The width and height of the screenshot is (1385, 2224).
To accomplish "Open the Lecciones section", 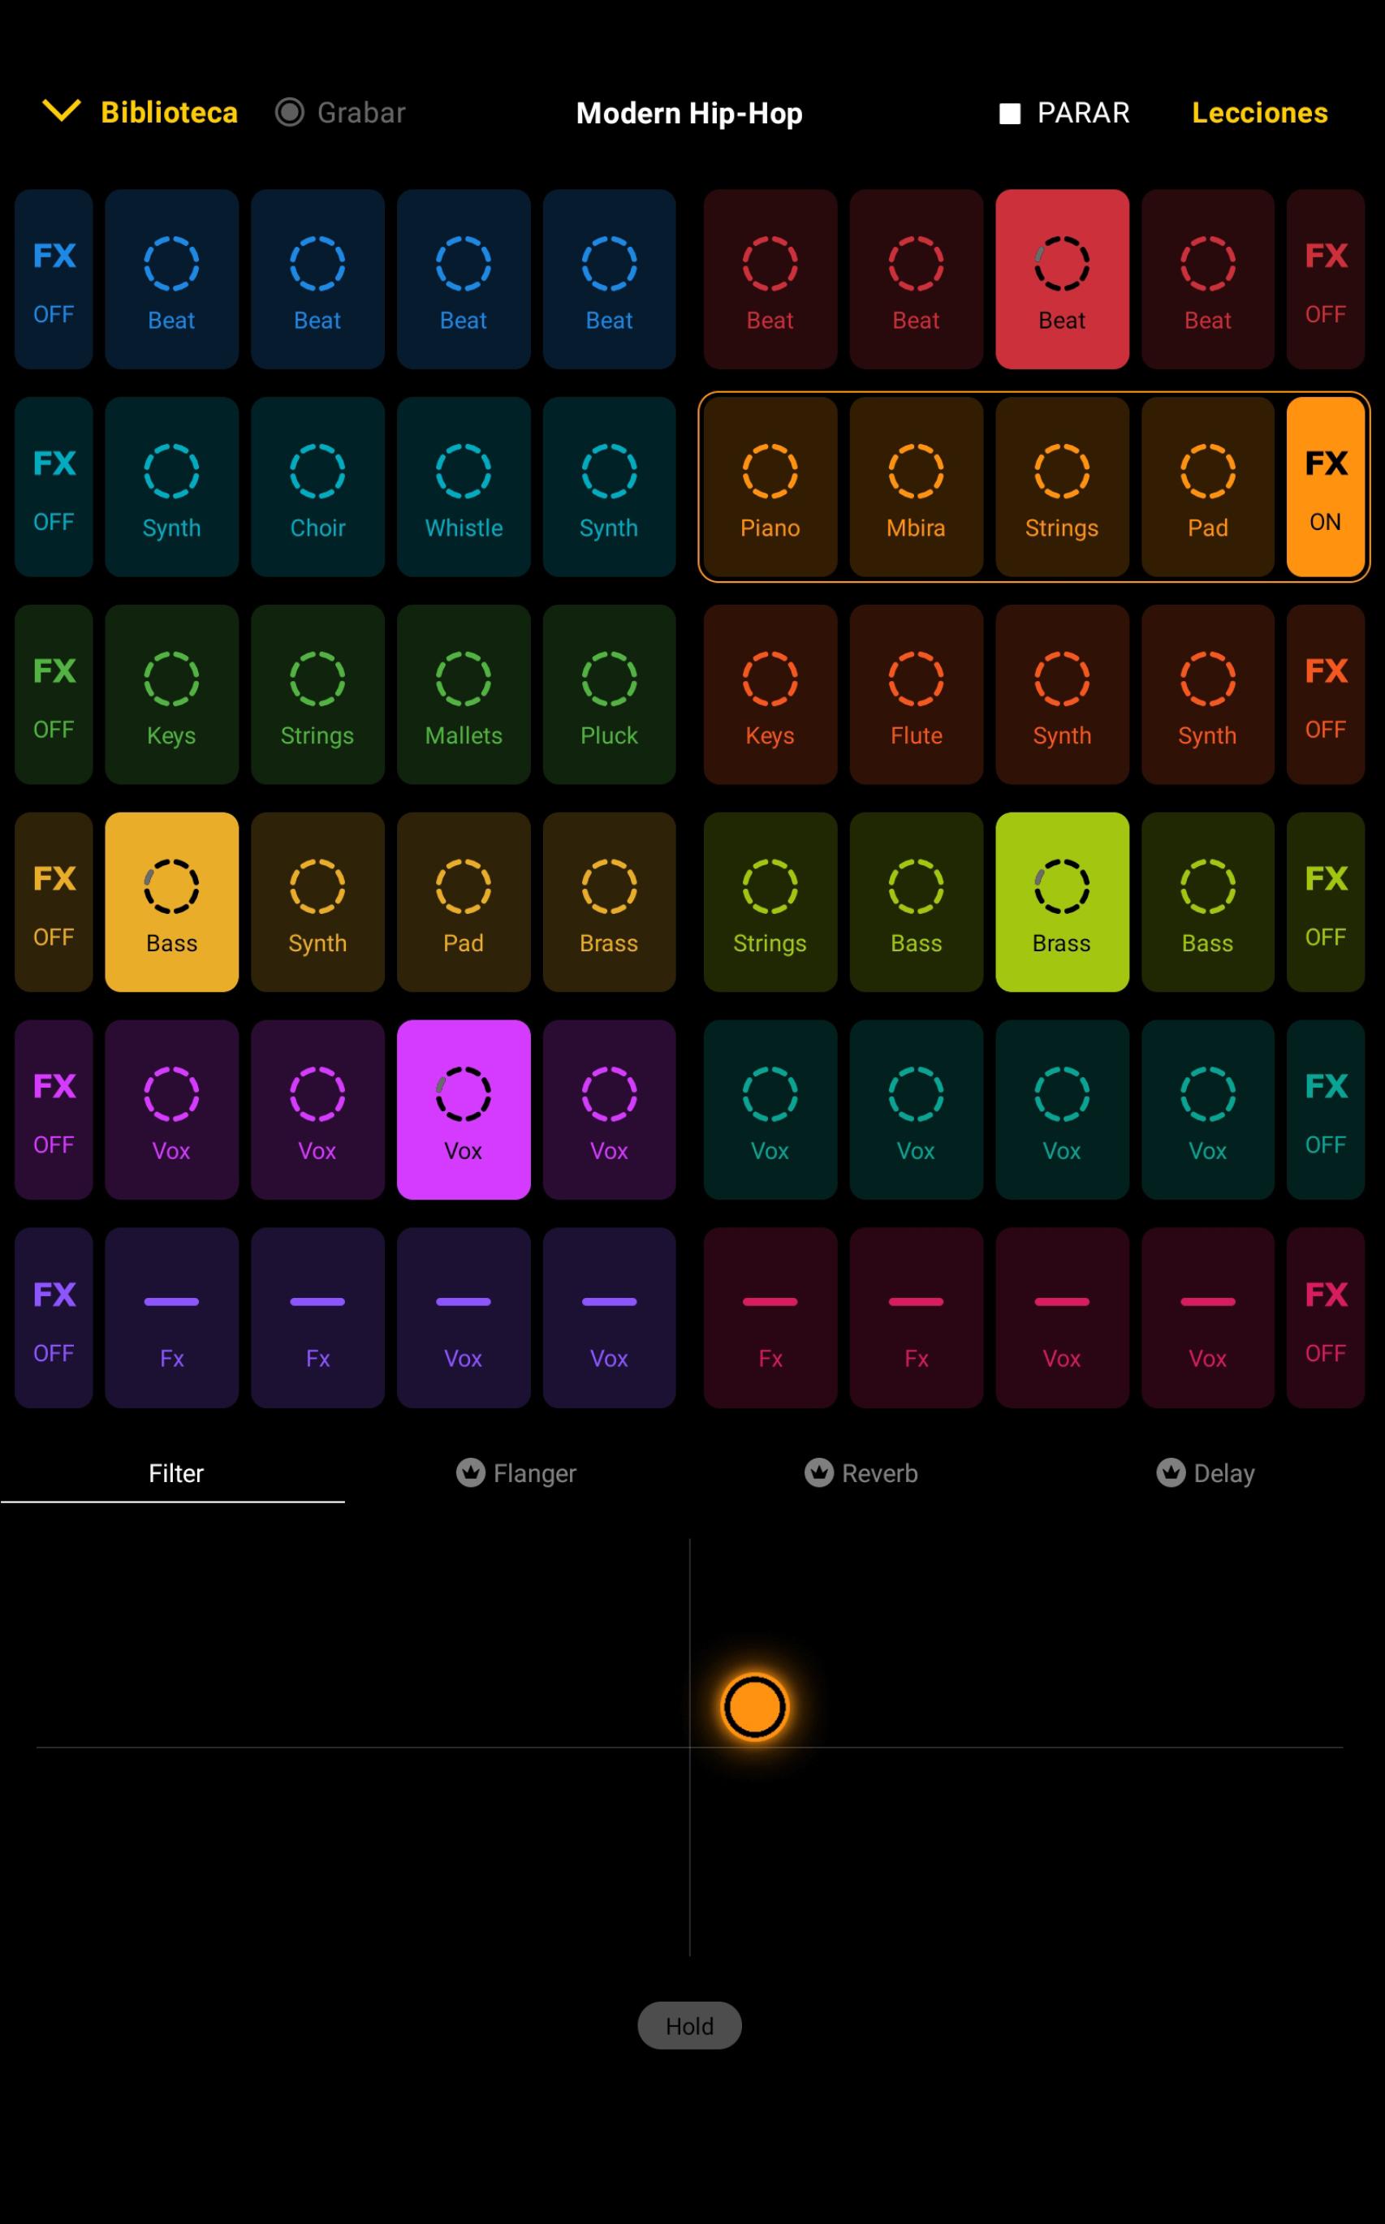I will [1259, 113].
